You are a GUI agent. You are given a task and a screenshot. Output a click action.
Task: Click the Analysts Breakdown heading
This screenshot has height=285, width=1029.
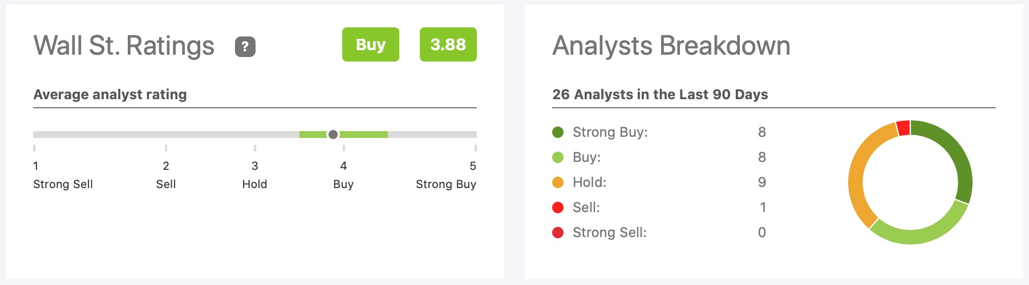point(671,46)
